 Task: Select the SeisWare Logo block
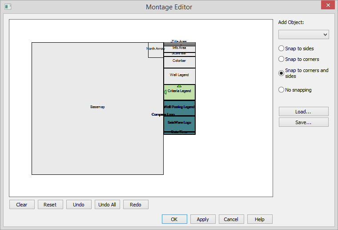(x=179, y=123)
